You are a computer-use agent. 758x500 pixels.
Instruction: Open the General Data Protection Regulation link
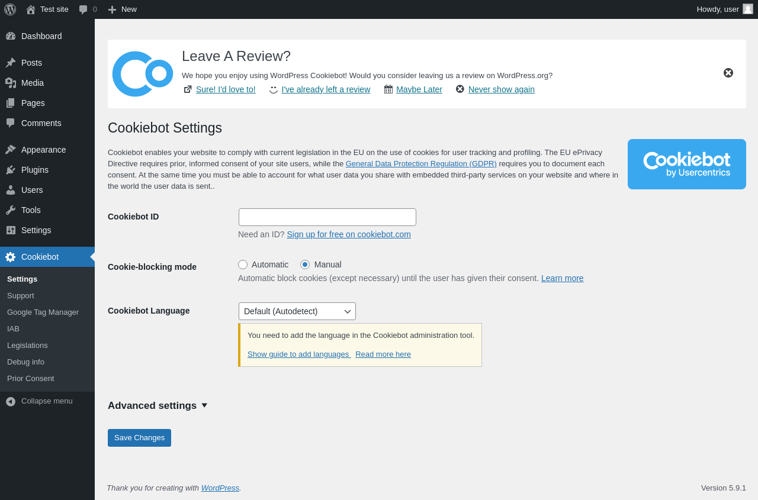pos(421,164)
